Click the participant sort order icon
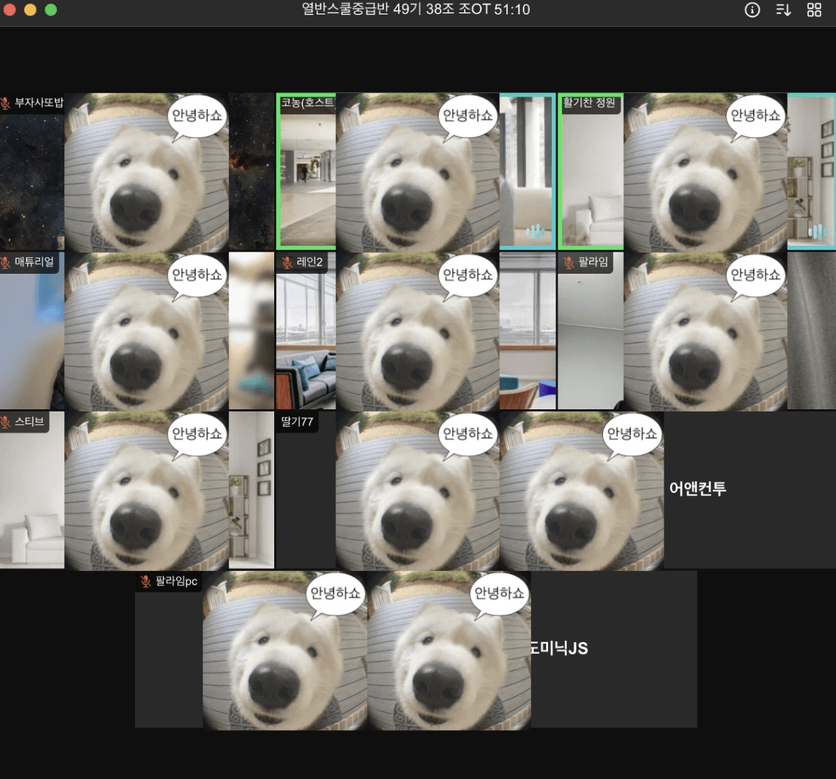 tap(783, 9)
